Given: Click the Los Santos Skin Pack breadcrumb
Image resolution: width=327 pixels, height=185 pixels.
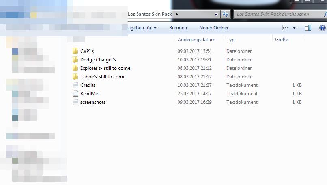Looking at the screenshot, I should [150, 14].
